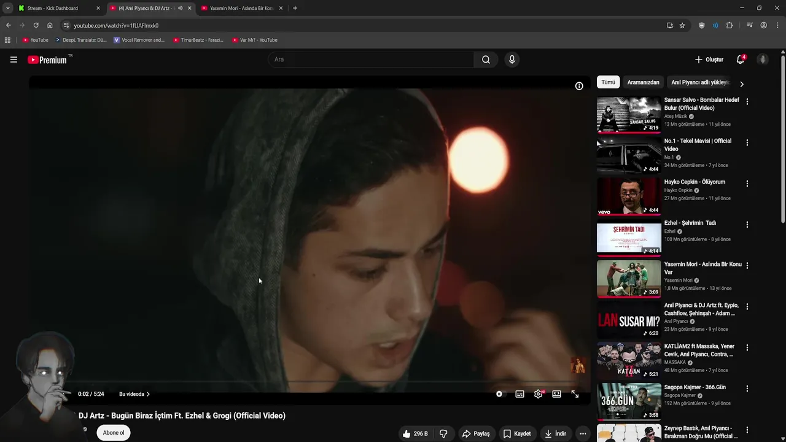The height and width of the screenshot is (442, 786).
Task: Open the shield extension icon
Action: [702, 25]
